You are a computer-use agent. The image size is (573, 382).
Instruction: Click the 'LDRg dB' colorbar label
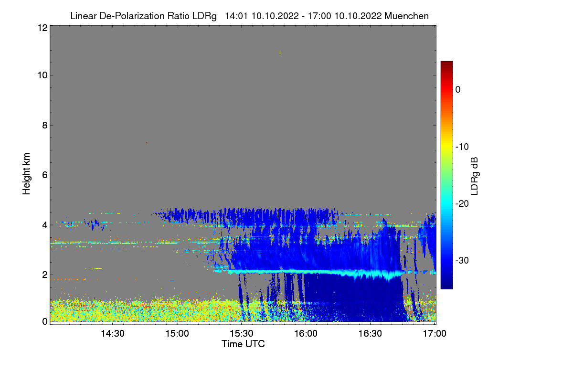pos(475,177)
